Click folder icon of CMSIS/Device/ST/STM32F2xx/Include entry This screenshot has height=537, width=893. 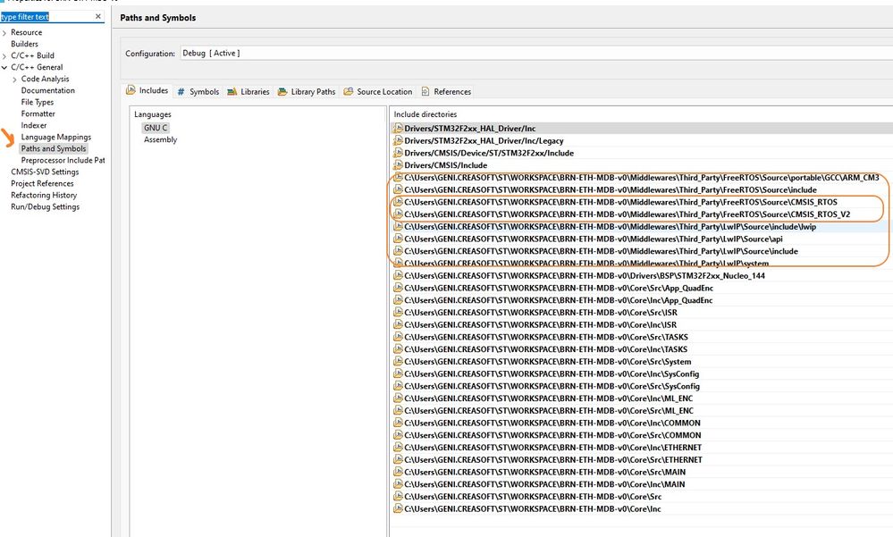tap(398, 153)
